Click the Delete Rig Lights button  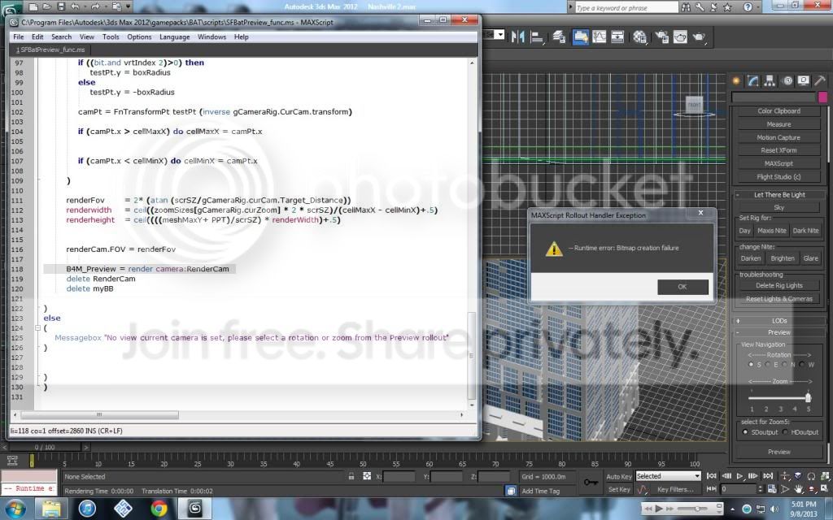click(778, 285)
